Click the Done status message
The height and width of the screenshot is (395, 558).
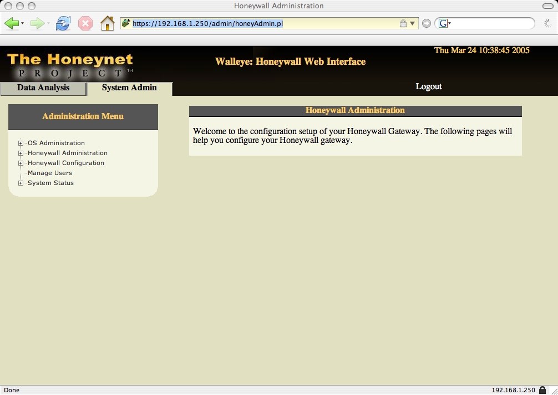12,390
